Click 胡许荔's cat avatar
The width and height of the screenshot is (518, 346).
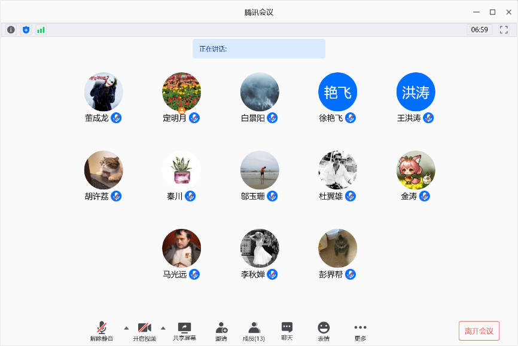(x=103, y=170)
